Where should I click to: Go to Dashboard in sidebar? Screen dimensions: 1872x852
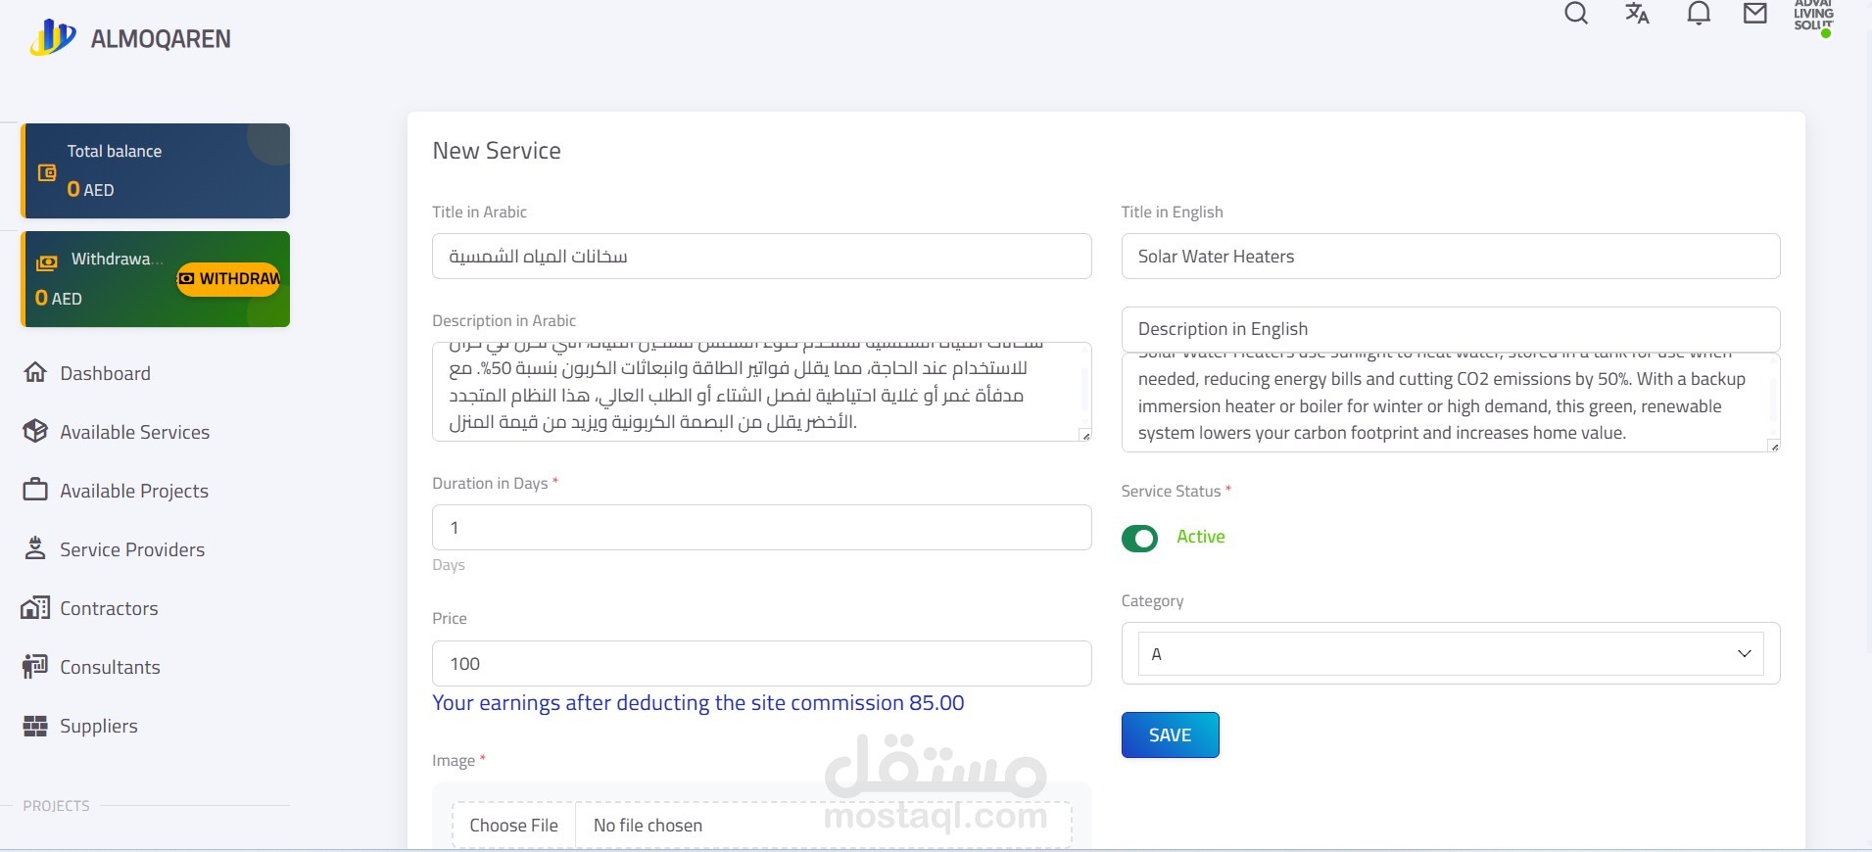(x=105, y=373)
